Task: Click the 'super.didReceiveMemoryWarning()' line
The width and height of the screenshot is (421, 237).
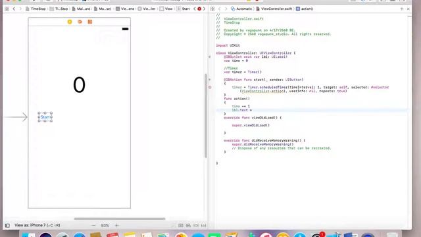Action: tap(262, 144)
